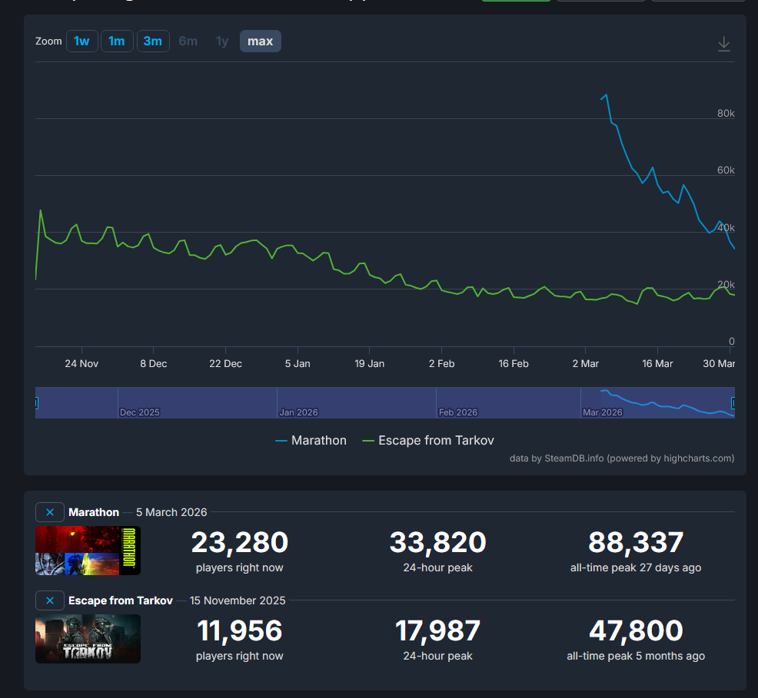
Task: Click the 2 Mar axis label
Action: 586,363
